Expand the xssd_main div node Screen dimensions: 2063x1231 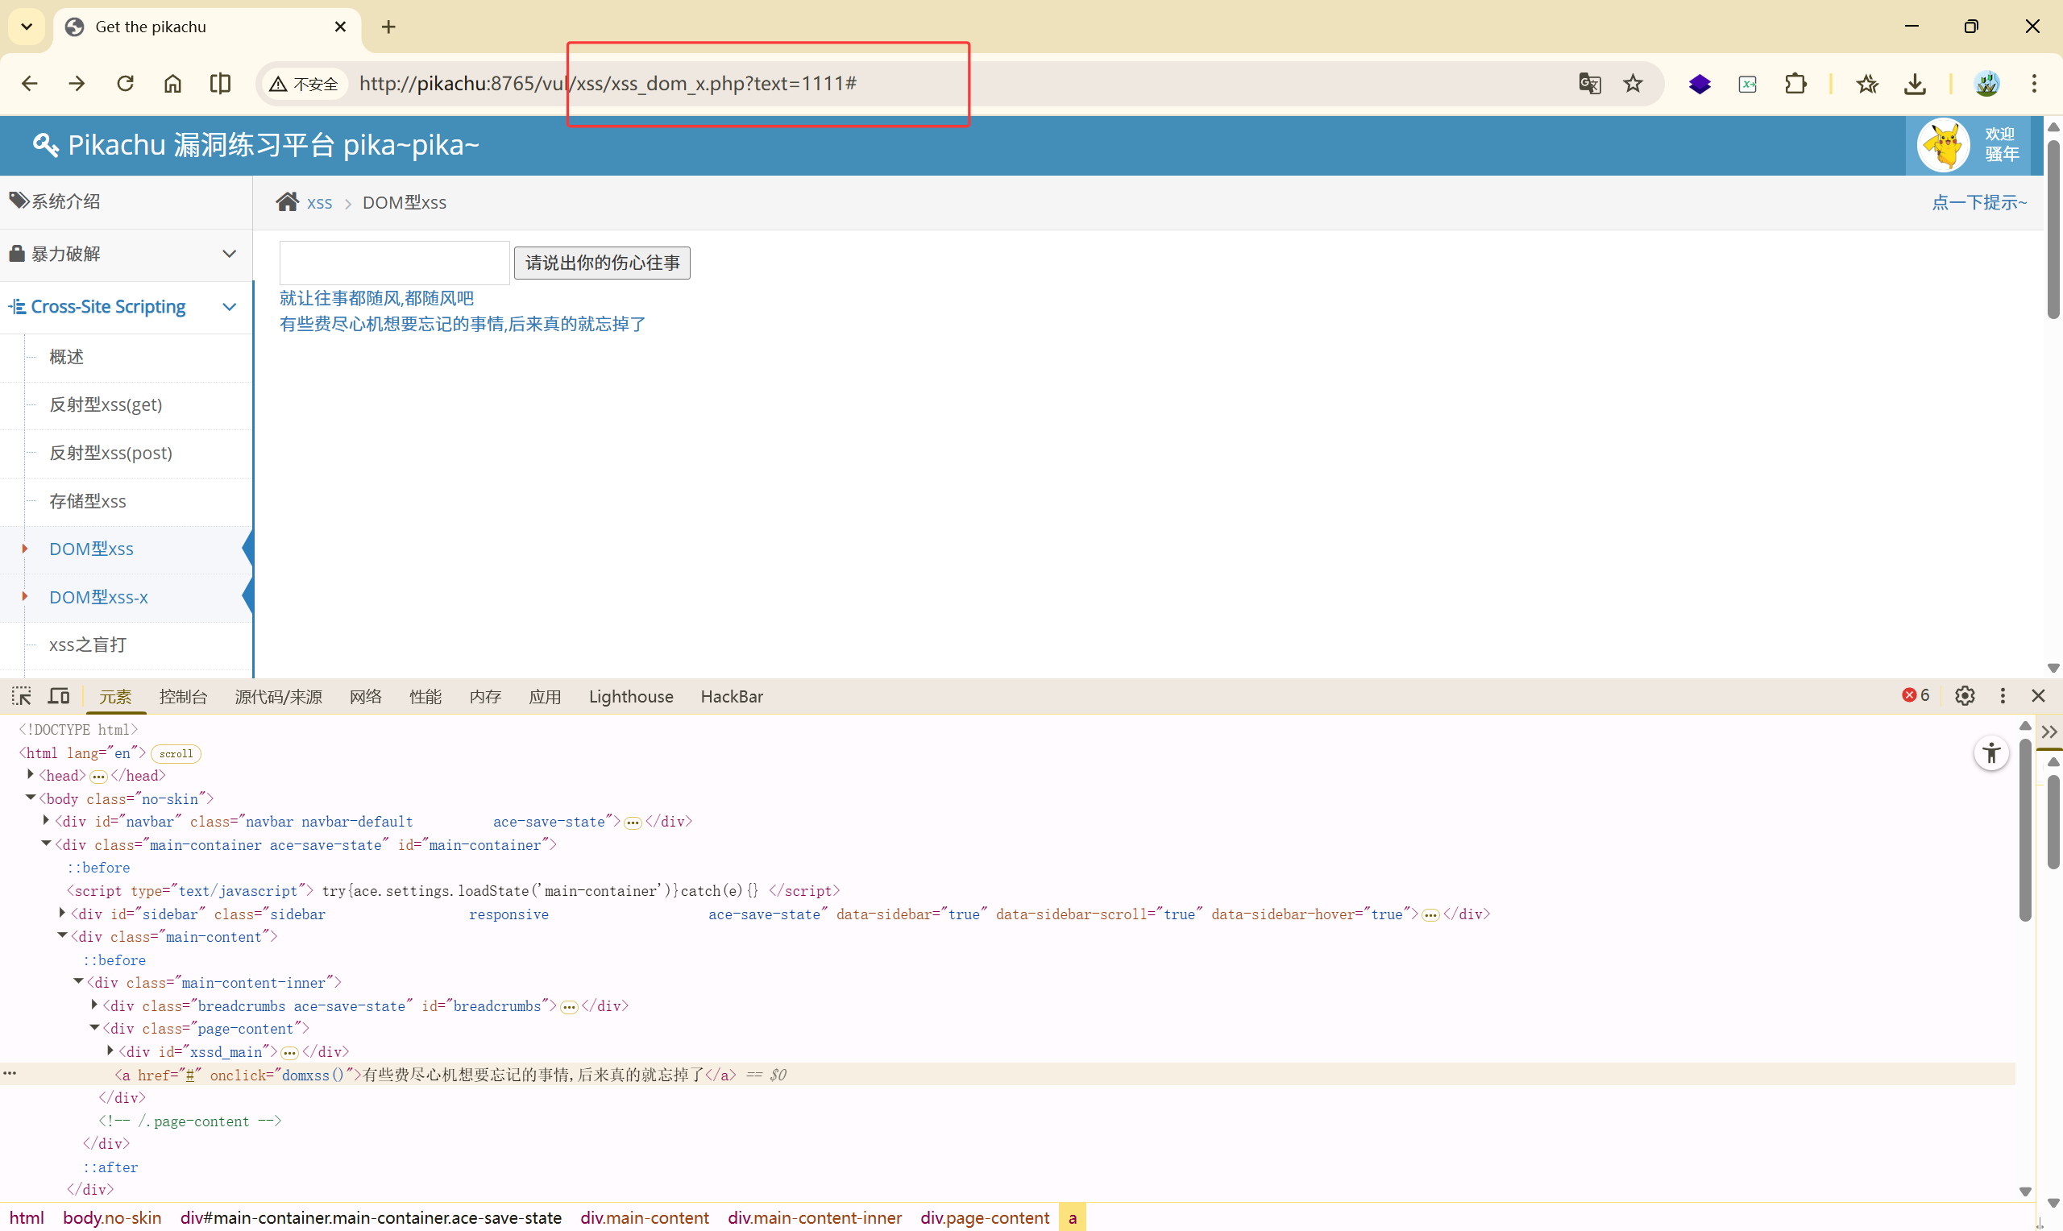coord(110,1051)
